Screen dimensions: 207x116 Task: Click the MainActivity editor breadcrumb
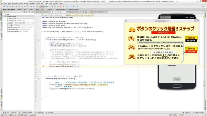point(47,15)
